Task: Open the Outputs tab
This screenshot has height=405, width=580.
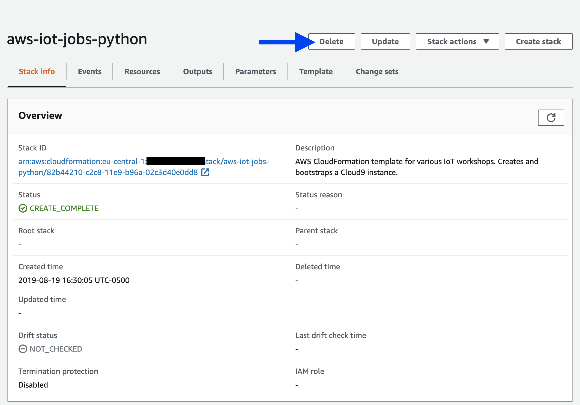Action: click(x=198, y=71)
